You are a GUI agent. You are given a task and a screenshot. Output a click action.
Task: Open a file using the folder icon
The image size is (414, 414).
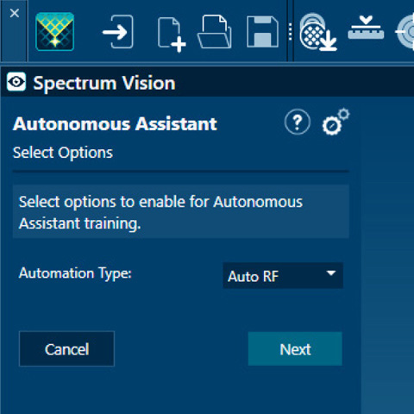[x=215, y=32]
